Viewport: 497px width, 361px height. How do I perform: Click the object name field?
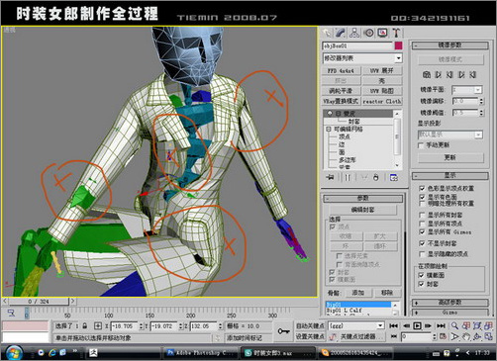(x=357, y=45)
